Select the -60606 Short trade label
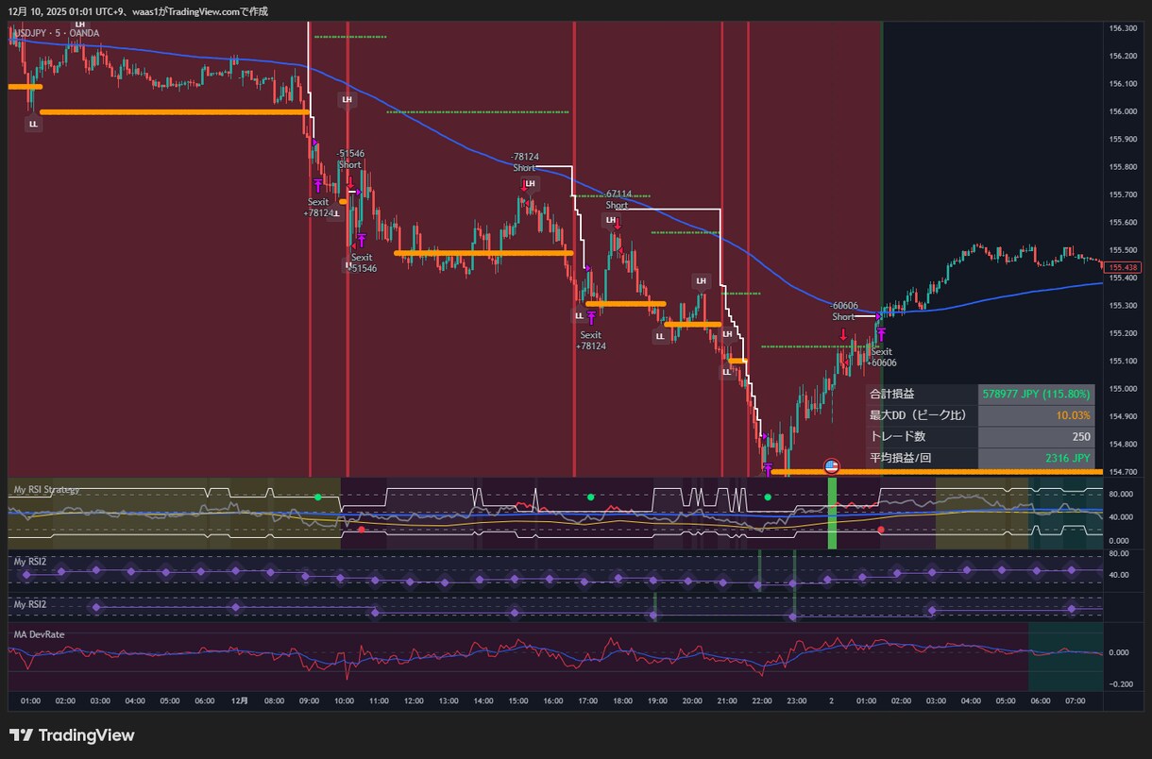The image size is (1152, 759). [x=843, y=312]
